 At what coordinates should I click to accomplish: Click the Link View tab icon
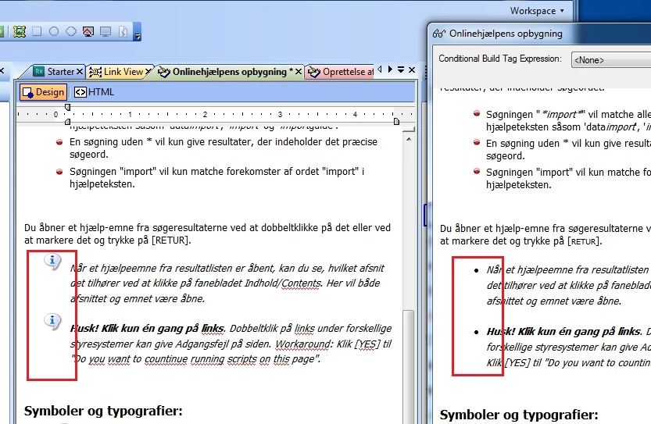click(x=95, y=72)
